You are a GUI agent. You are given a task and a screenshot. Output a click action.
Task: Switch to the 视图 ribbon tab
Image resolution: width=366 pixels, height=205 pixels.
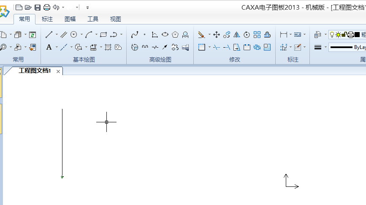(x=116, y=19)
